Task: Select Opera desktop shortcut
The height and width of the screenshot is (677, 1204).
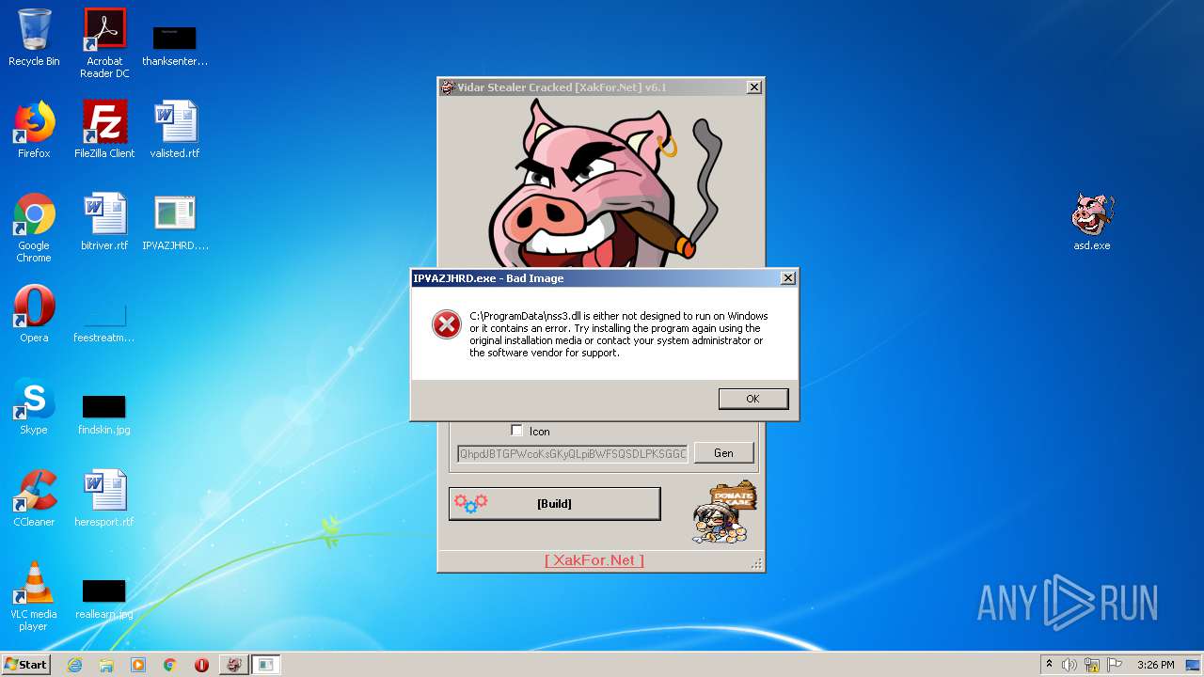Action: 34,314
